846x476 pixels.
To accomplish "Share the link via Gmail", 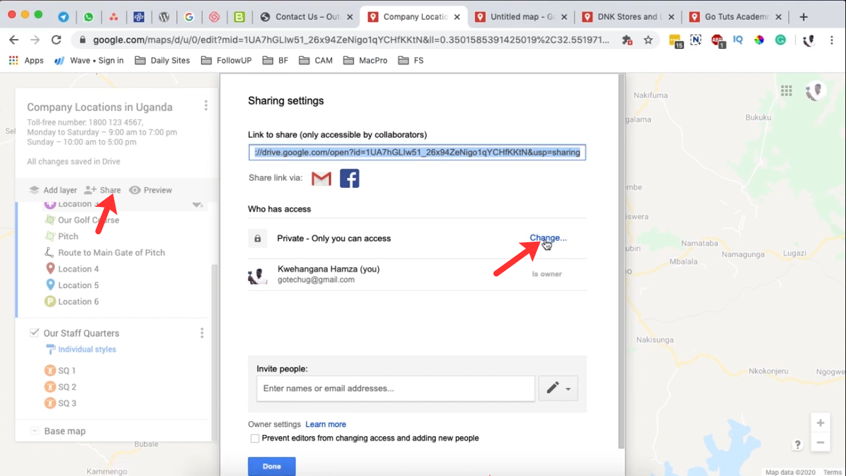I will [x=321, y=178].
